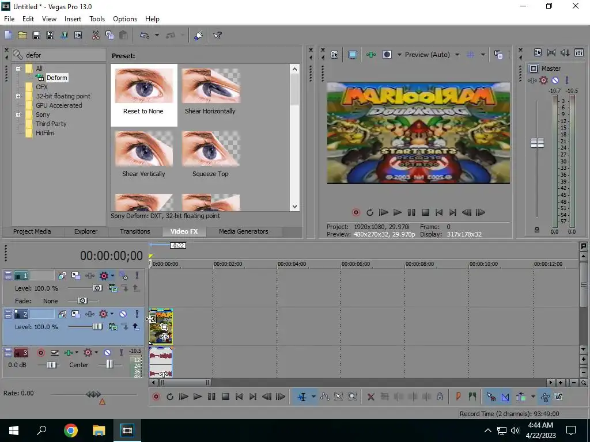Select the Reset to None preset thumbnail
The height and width of the screenshot is (442, 590).
tap(143, 95)
